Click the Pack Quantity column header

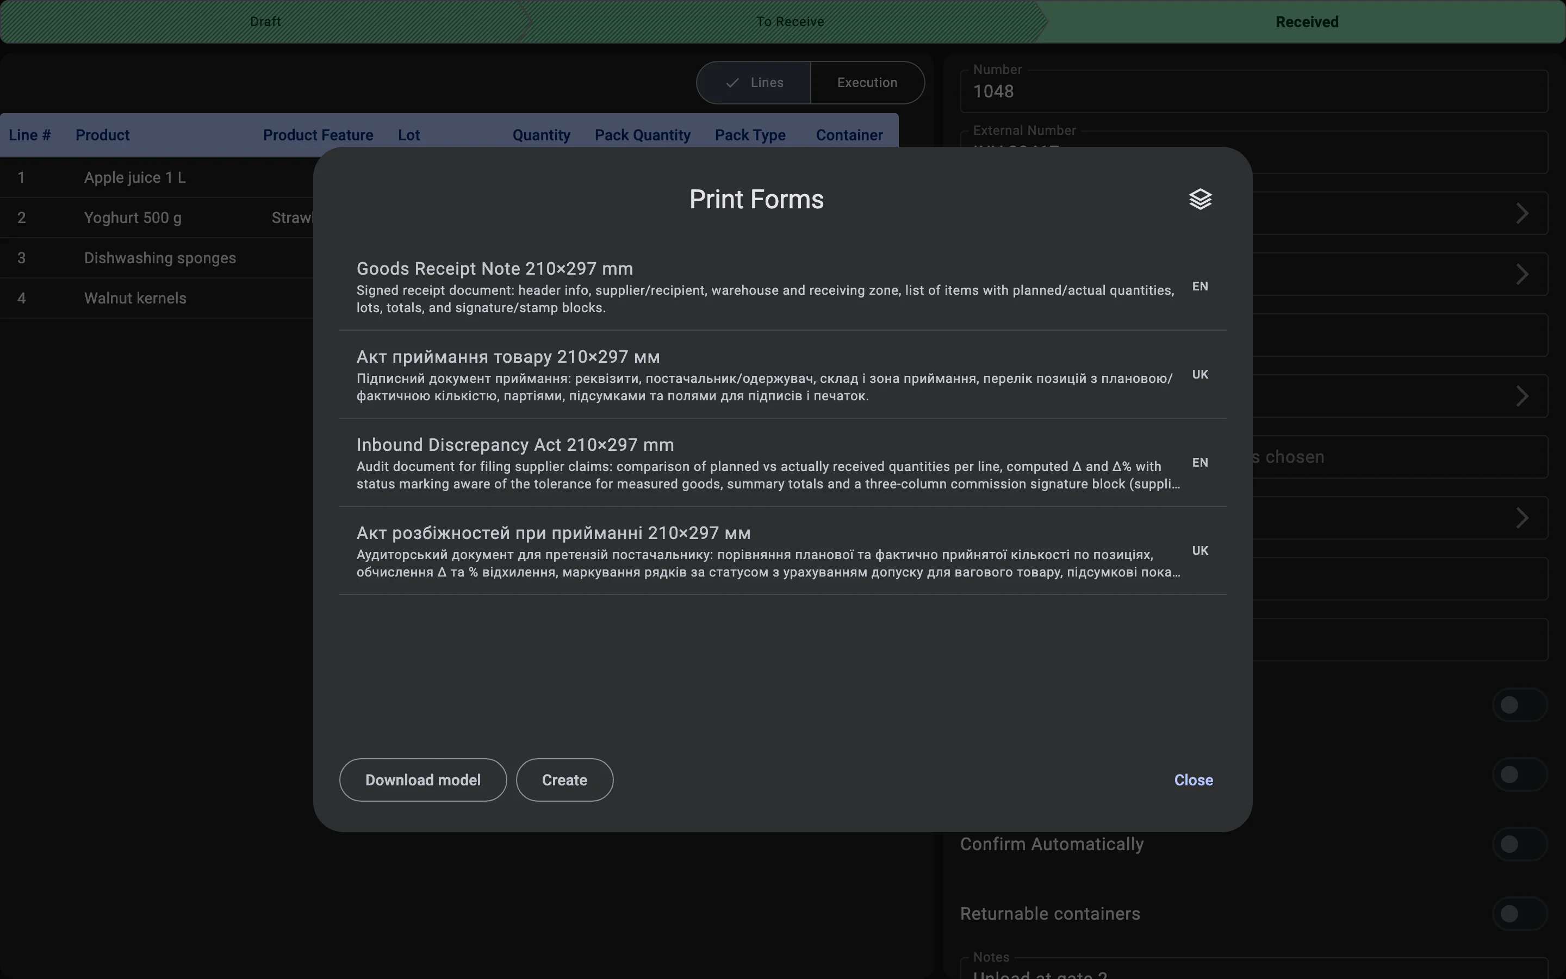click(x=643, y=135)
